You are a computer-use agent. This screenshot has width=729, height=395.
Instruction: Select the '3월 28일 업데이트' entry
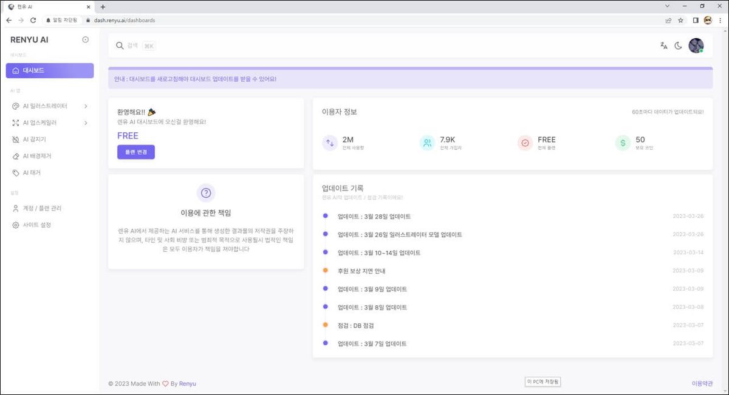[x=374, y=217]
